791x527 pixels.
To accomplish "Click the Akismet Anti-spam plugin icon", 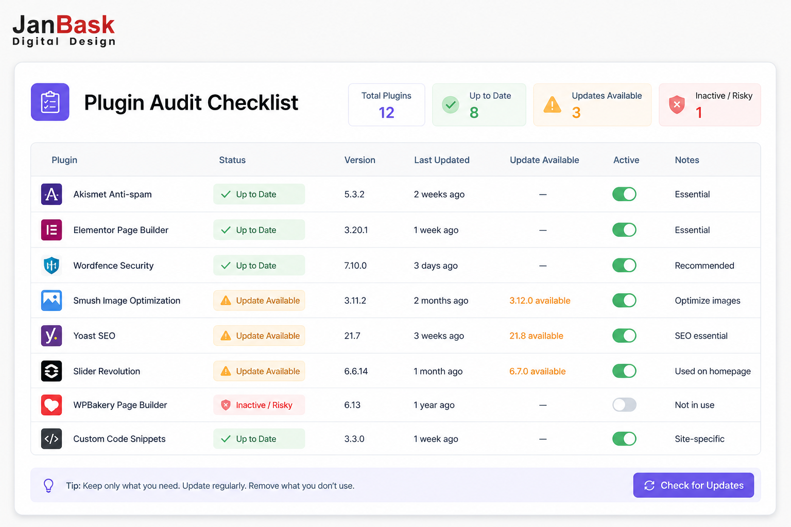I will pos(51,194).
